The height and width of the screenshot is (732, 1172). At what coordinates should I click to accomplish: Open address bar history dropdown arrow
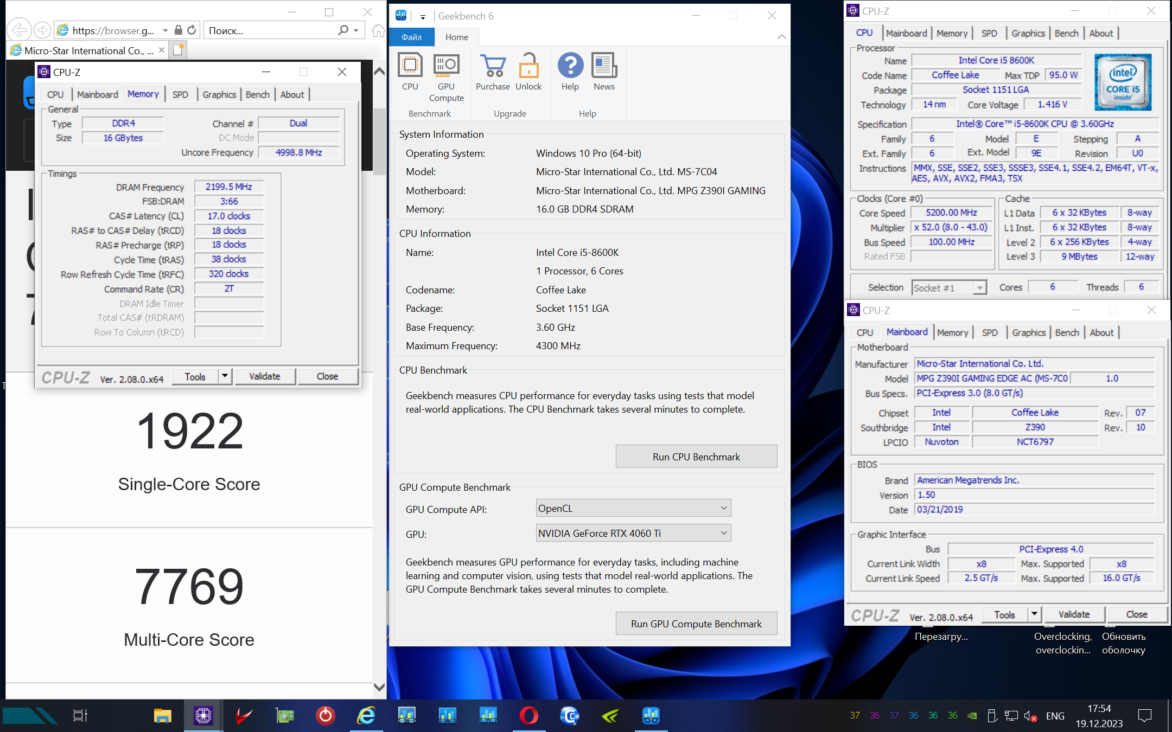165,31
